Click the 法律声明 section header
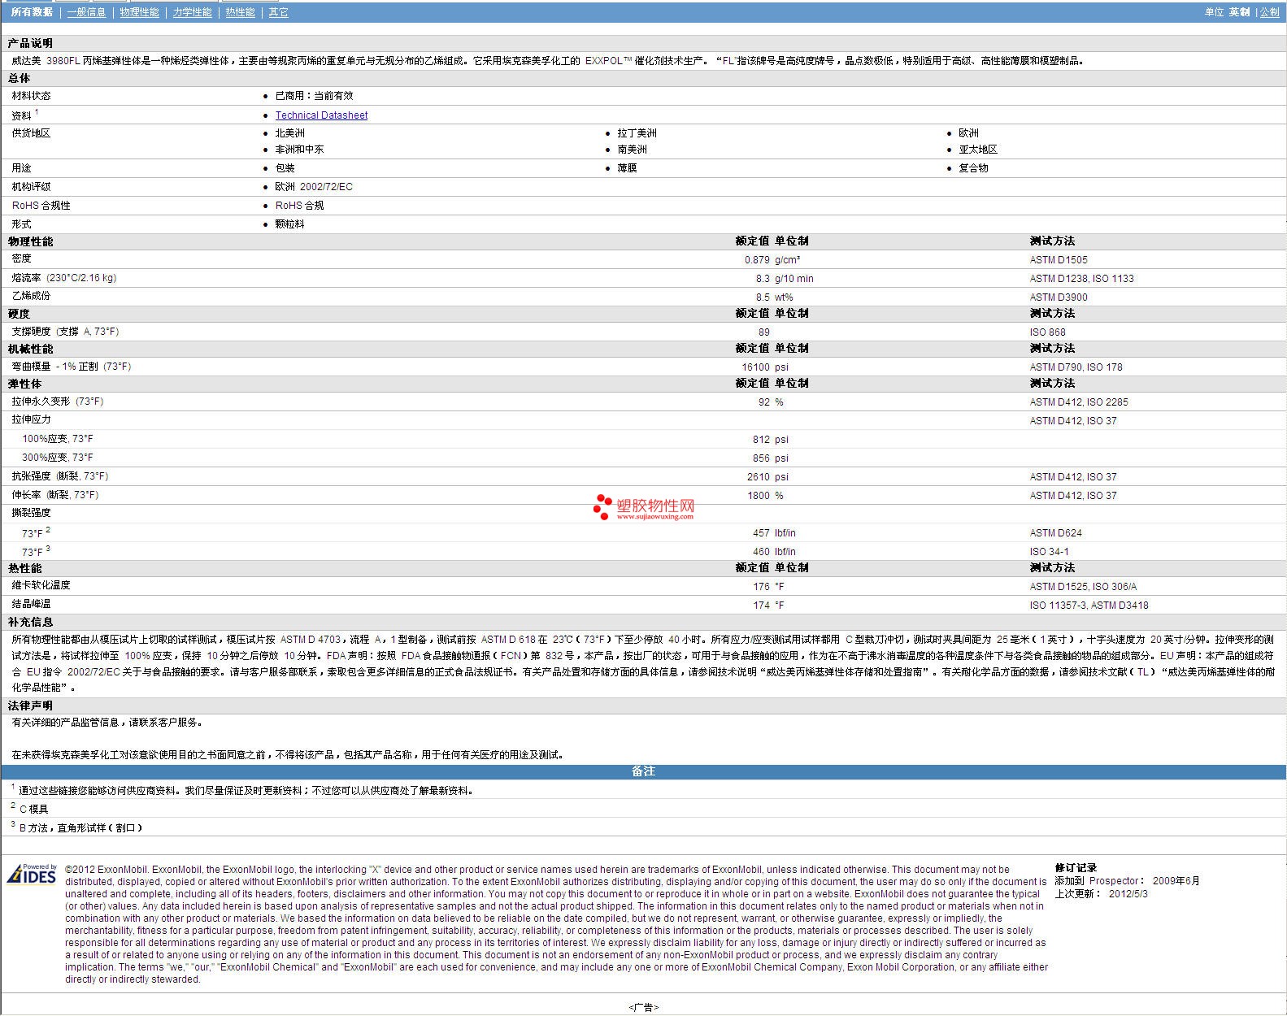Viewport: 1287px width, 1016px height. 30,706
